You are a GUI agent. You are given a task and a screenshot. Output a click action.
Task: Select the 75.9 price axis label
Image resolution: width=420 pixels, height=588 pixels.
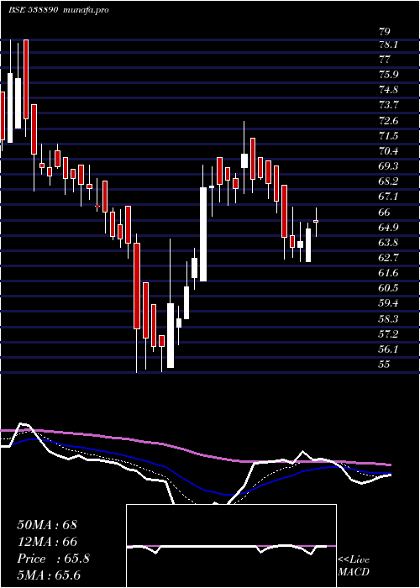pos(388,74)
